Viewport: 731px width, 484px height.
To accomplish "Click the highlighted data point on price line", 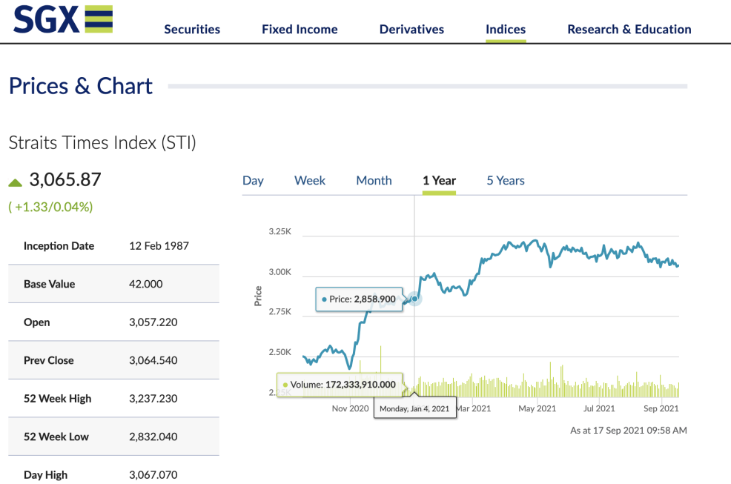I will 415,299.
